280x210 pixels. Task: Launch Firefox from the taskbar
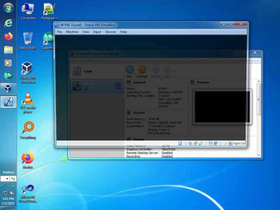[x=8, y=36]
